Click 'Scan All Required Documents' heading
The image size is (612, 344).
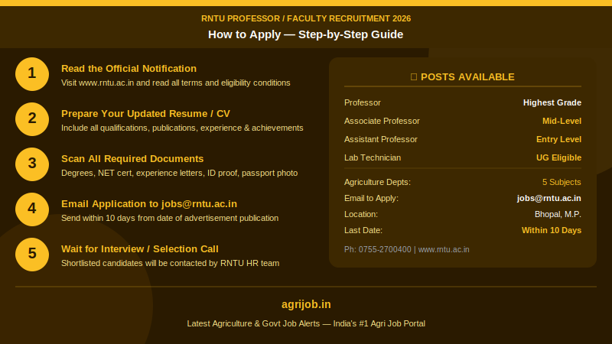click(x=132, y=159)
